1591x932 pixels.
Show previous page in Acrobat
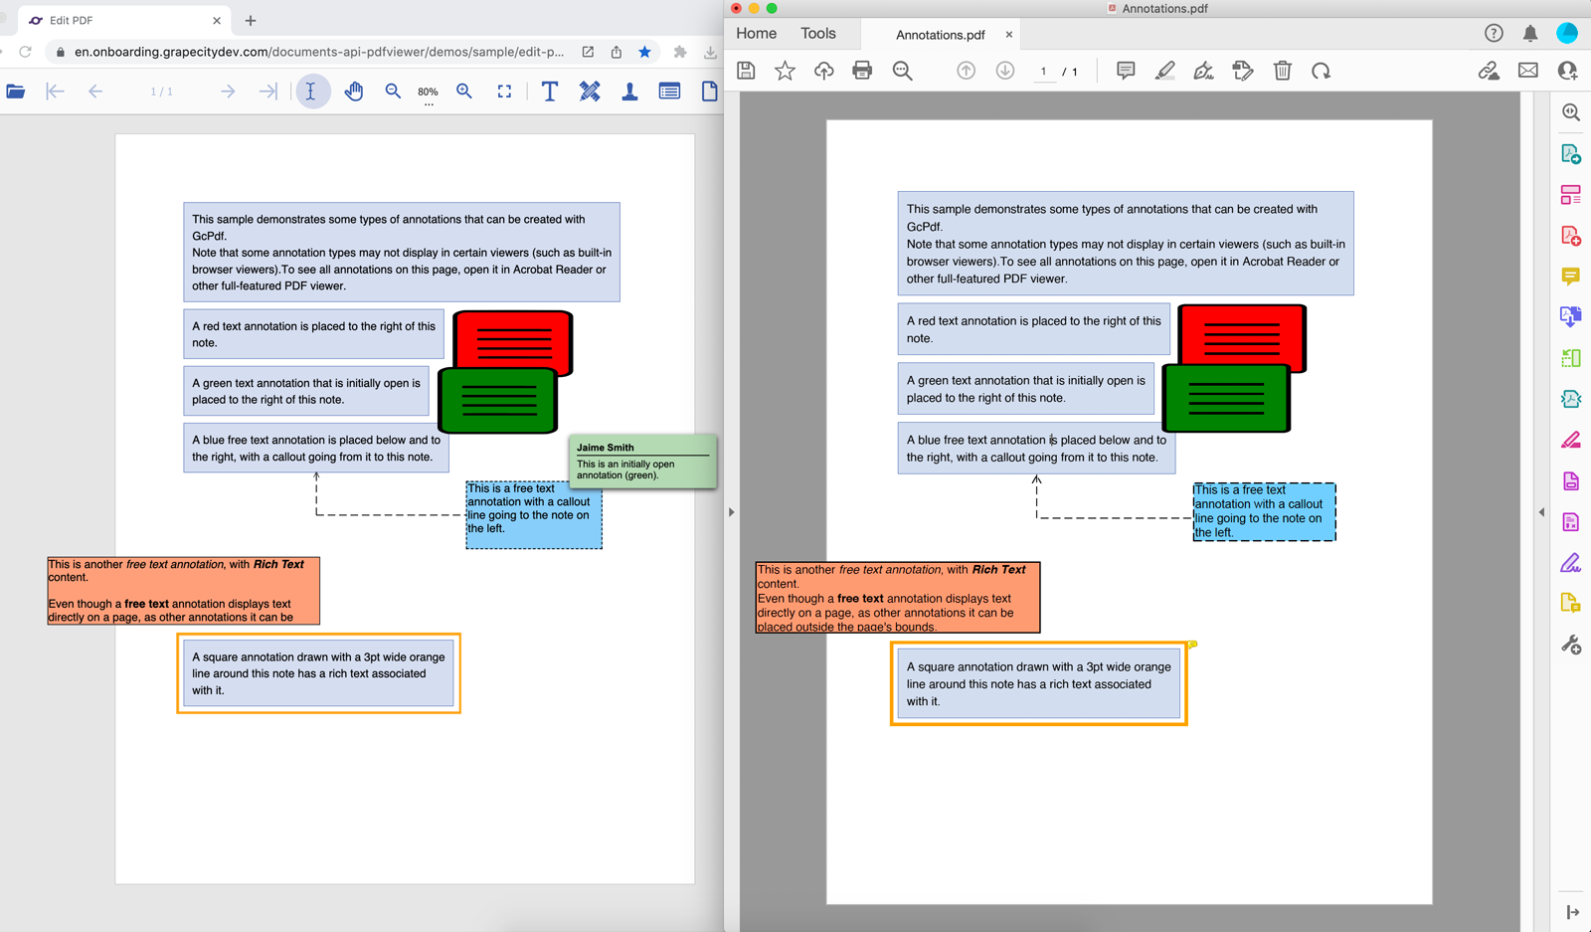point(966,71)
